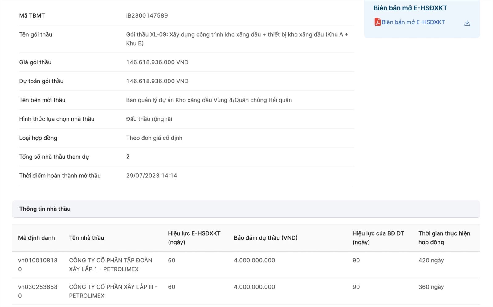Click the package name Gói thầu XL-09

click(237, 39)
